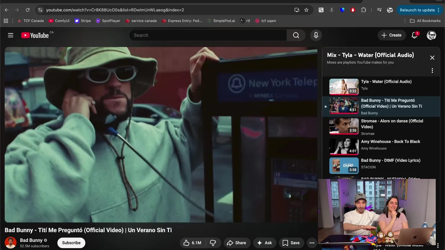Image resolution: width=445 pixels, height=250 pixels.
Task: Open the YouTube hamburger guide menu
Action: pyautogui.click(x=10, y=35)
